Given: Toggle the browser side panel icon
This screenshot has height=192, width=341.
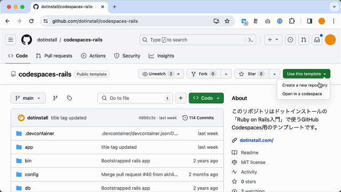Looking at the screenshot, I should (x=310, y=21).
